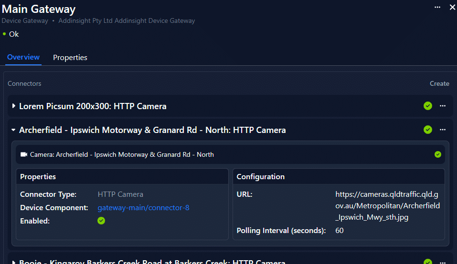Expand the Booie Kingaroy Barkers Creek connector
The image size is (457, 264).
(x=13, y=262)
